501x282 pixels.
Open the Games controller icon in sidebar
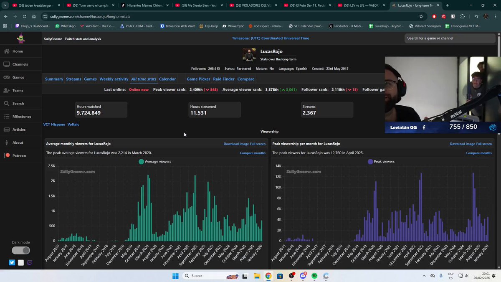click(x=7, y=77)
